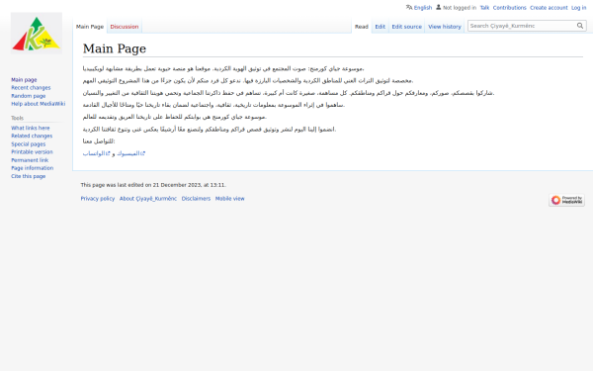Open the Printable version link
This screenshot has height=371, width=593.
coord(32,152)
